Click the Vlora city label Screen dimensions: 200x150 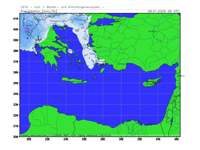pyautogui.click(x=28, y=25)
